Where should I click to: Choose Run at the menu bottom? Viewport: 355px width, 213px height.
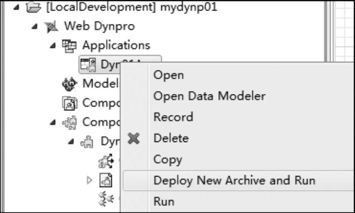point(164,201)
